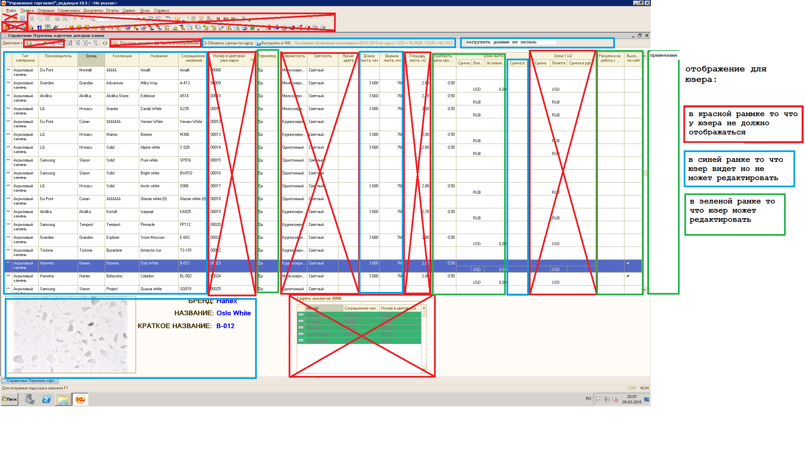Click the Set filter by current value icon
This screenshot has width=805, height=466.
[78, 43]
